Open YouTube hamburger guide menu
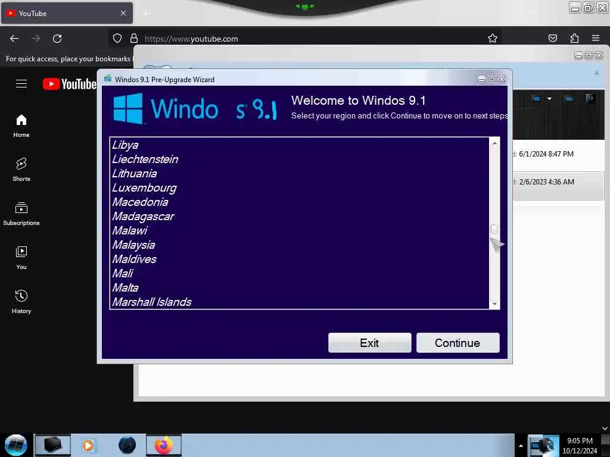Screen dimensions: 610x457 pos(21,83)
